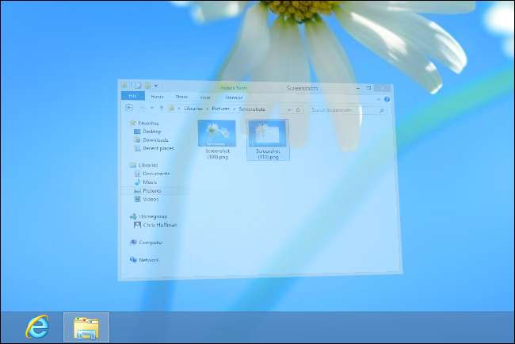
Task: Click the Computer icon
Action: tap(133, 242)
